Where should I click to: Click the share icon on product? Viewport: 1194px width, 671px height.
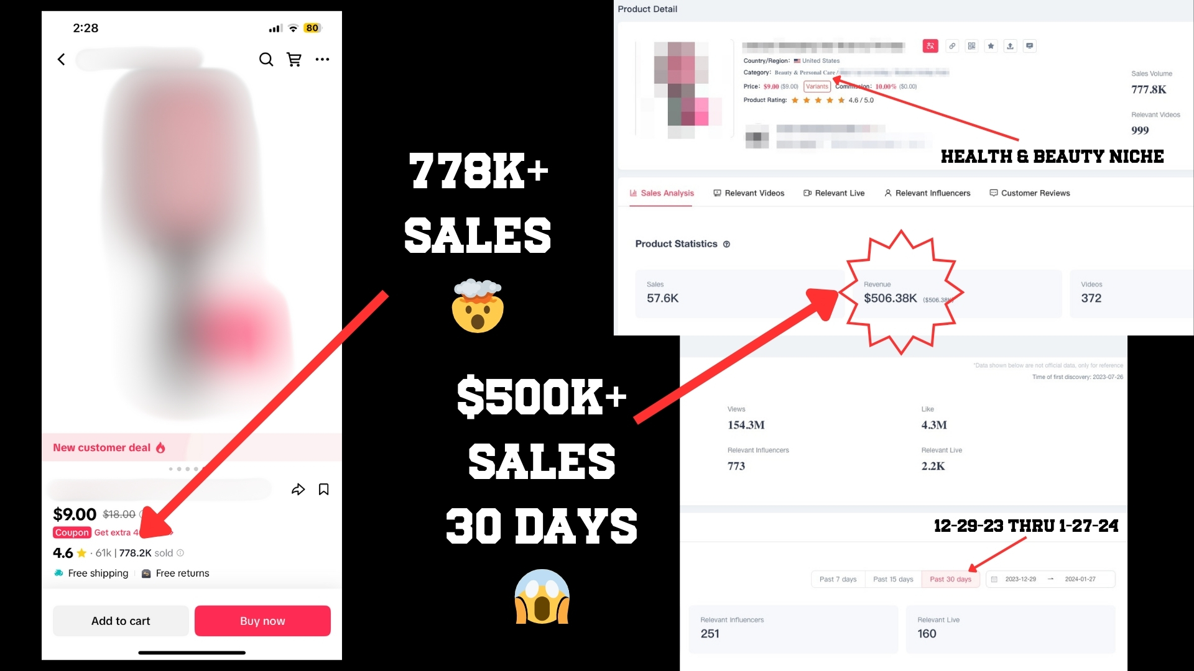(x=298, y=489)
